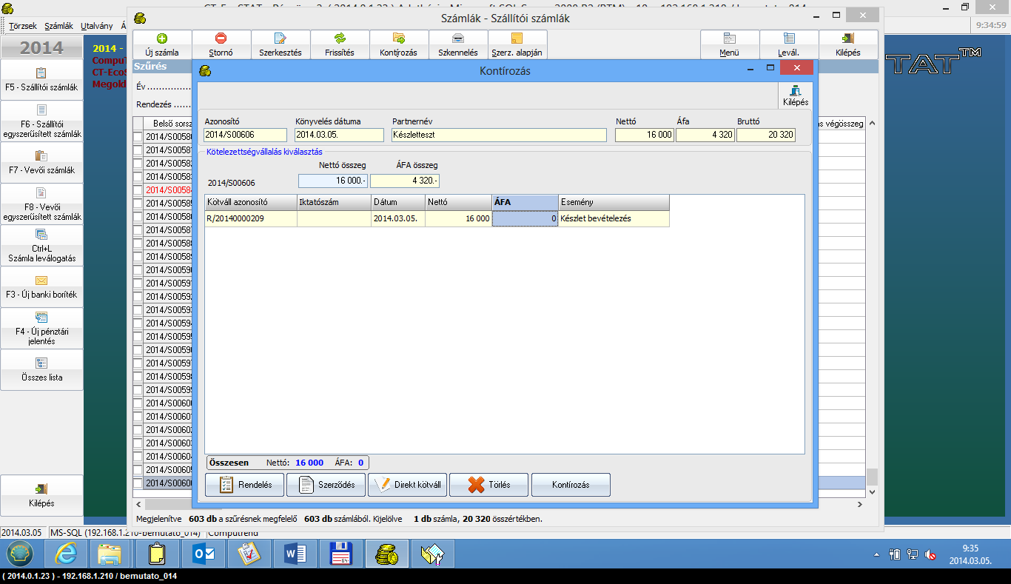The image size is (1011, 584).
Task: Click the volume icon in system tray
Action: coord(932,554)
